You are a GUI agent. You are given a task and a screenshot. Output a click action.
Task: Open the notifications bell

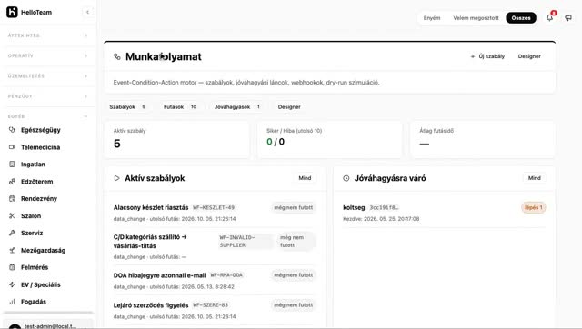coord(549,17)
